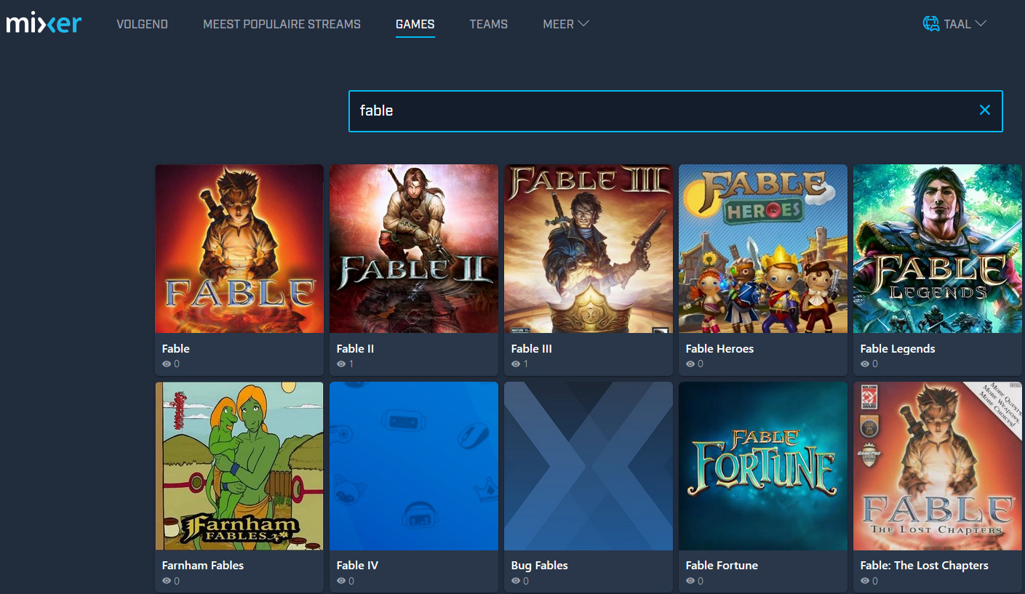The image size is (1025, 594).
Task: Open the Volgend tab
Action: 142,24
